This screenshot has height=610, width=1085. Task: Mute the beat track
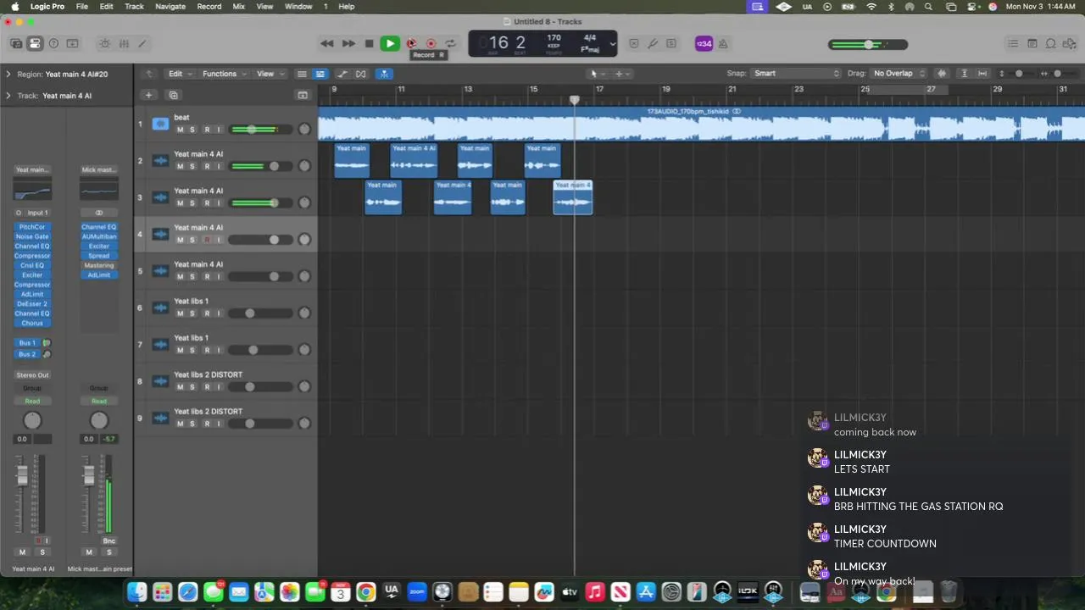[180, 130]
